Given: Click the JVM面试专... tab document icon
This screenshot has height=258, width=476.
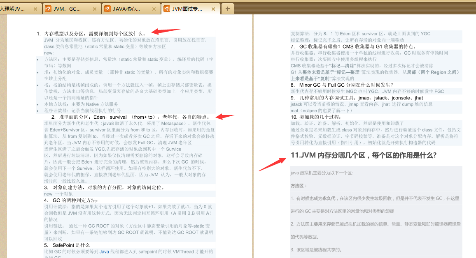Looking at the screenshot, I should click(166, 9).
